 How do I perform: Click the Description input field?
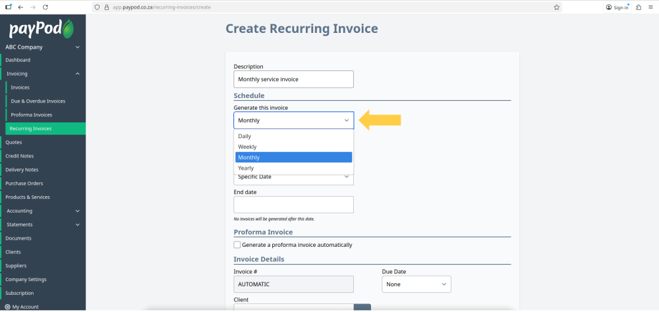[294, 79]
